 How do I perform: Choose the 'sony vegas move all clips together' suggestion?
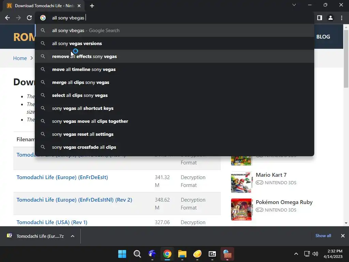click(174, 121)
